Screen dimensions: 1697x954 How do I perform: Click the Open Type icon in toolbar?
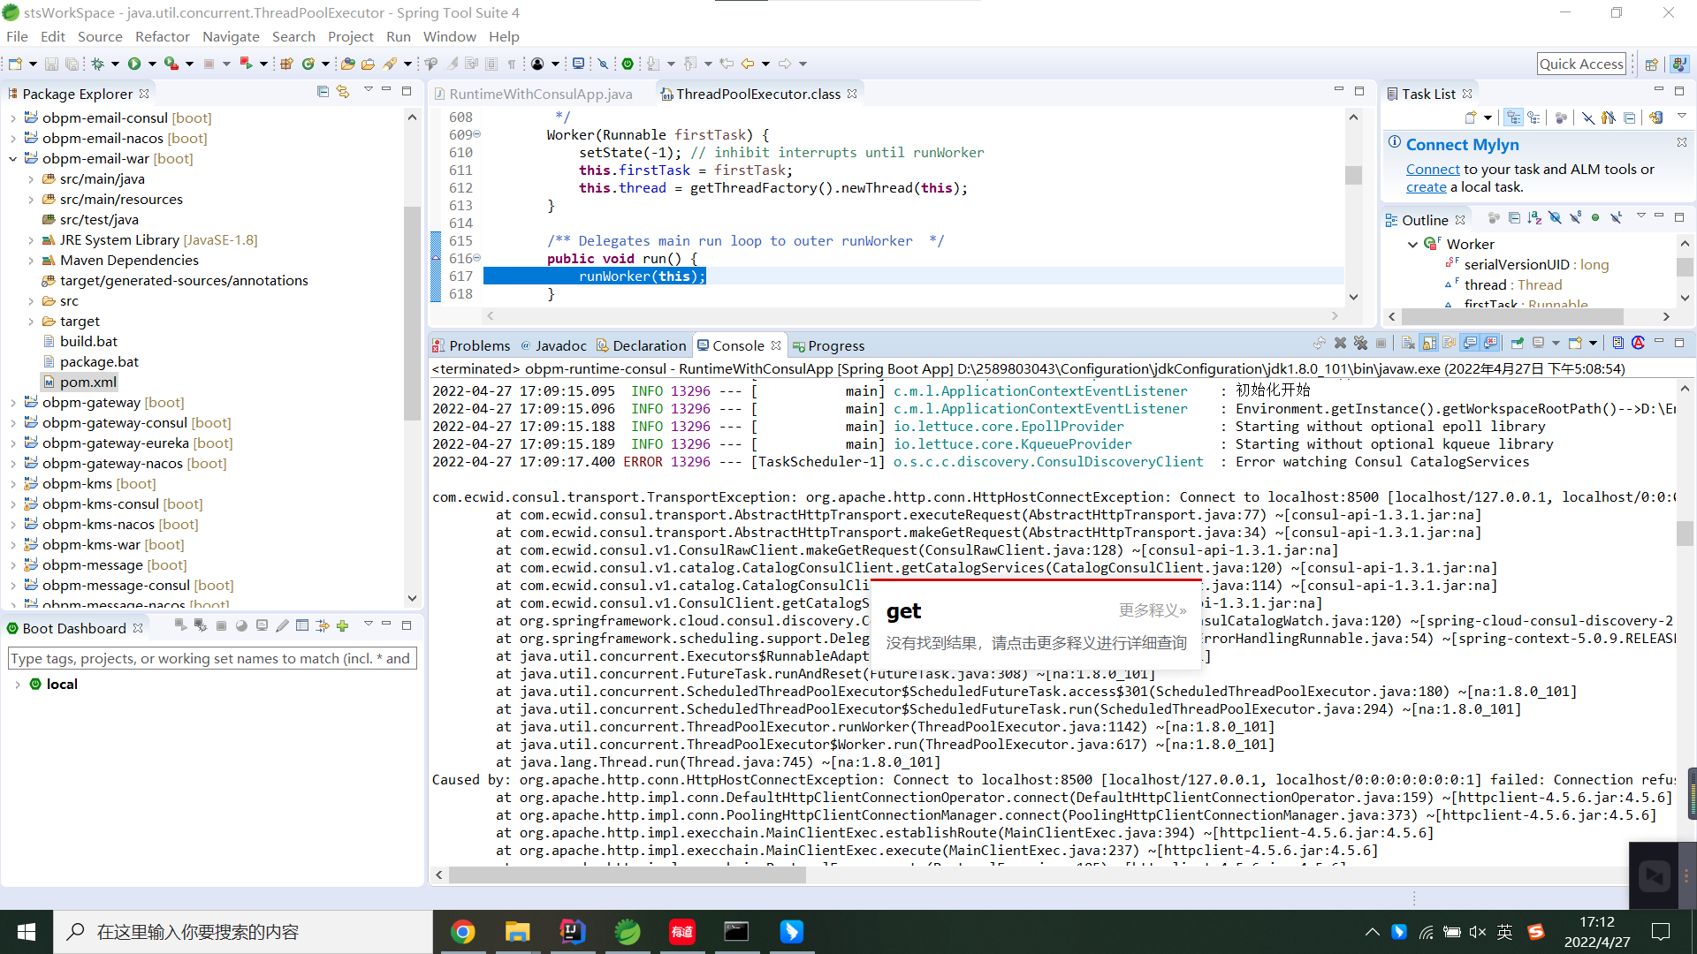pyautogui.click(x=348, y=64)
